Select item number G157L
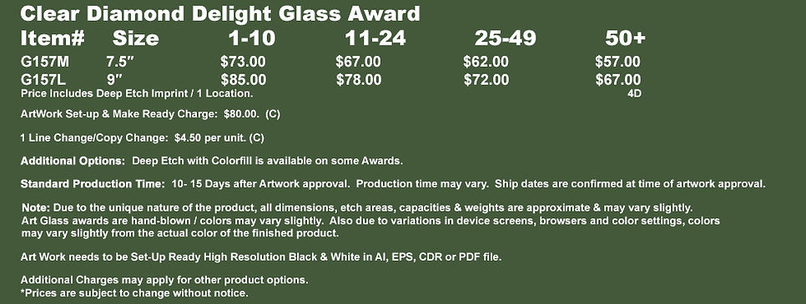806x304 pixels. click(x=43, y=80)
